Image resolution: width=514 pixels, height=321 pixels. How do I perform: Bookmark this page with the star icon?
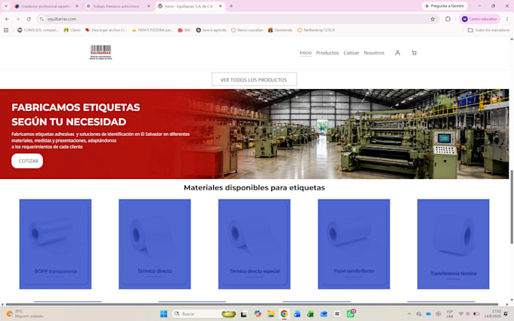[432, 19]
